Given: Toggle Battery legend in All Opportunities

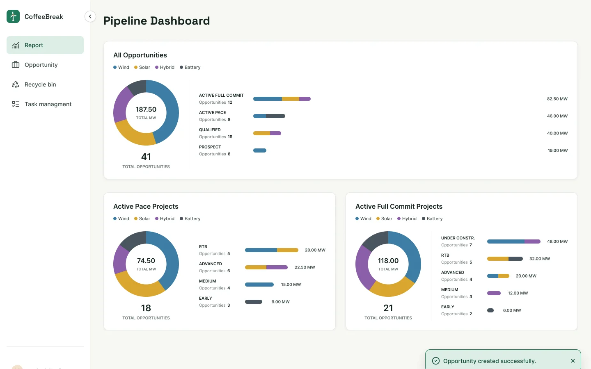Looking at the screenshot, I should click(x=190, y=67).
